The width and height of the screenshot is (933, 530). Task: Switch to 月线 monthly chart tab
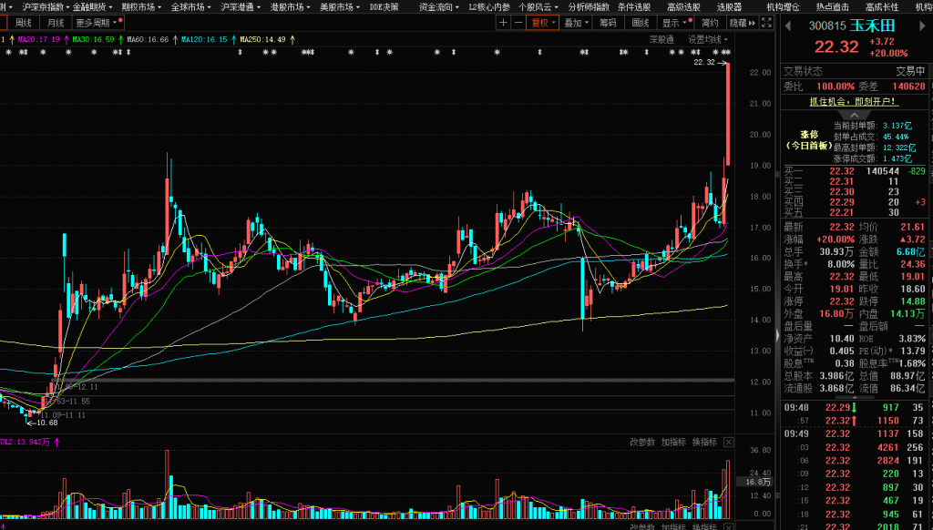click(56, 23)
